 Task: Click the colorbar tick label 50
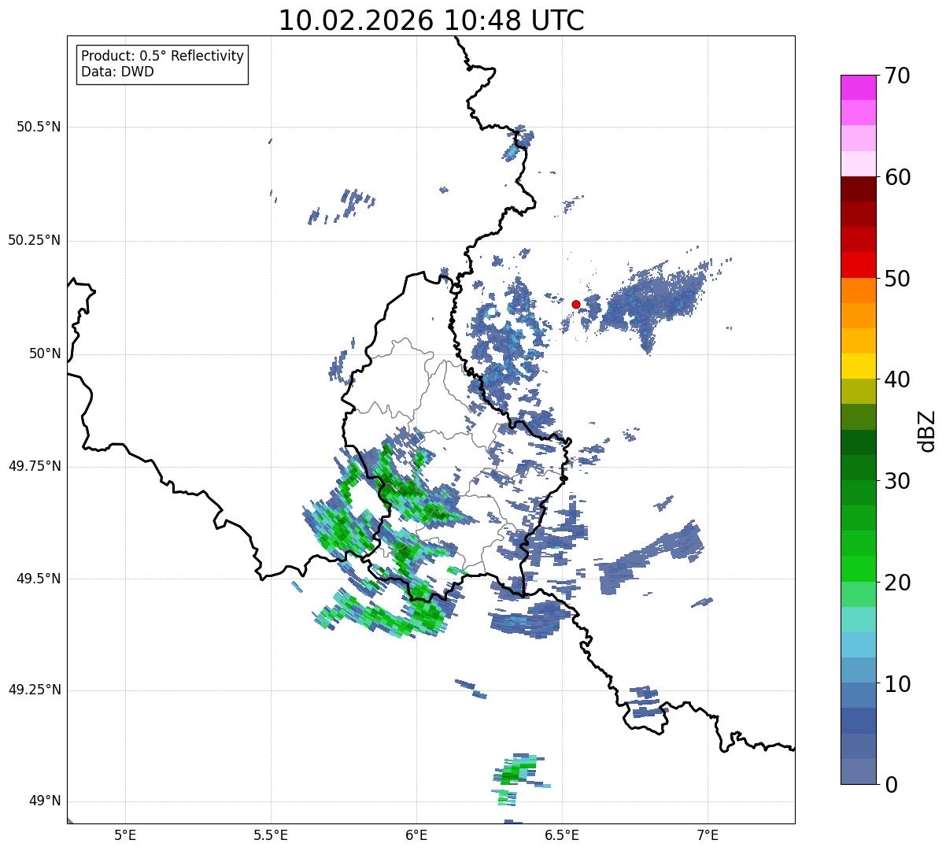[x=896, y=279]
